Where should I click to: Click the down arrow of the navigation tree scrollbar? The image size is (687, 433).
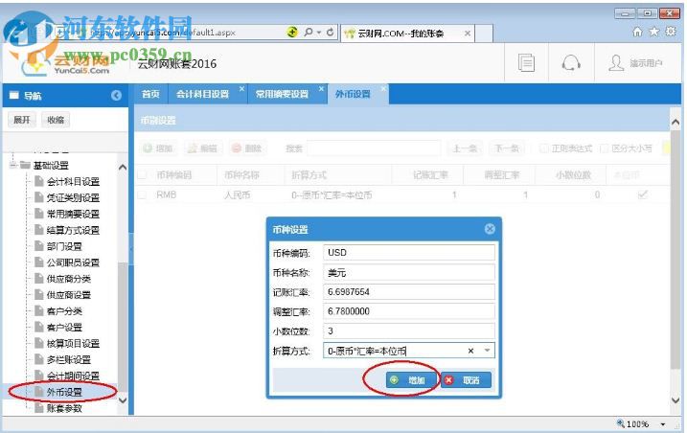point(123,399)
